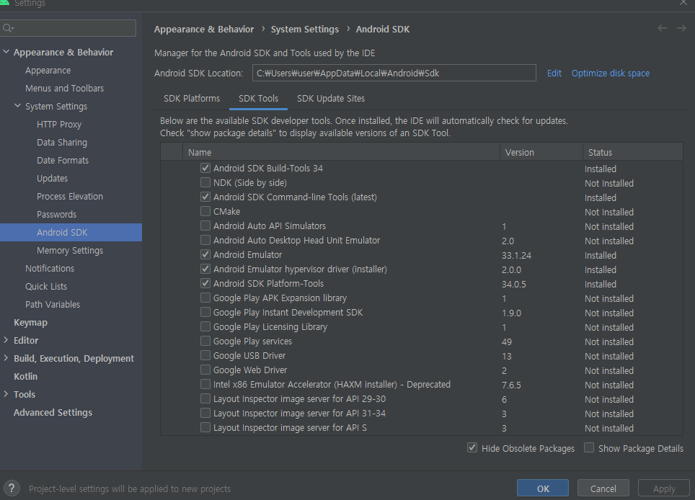Click version 34.0.5 cell

click(x=514, y=284)
